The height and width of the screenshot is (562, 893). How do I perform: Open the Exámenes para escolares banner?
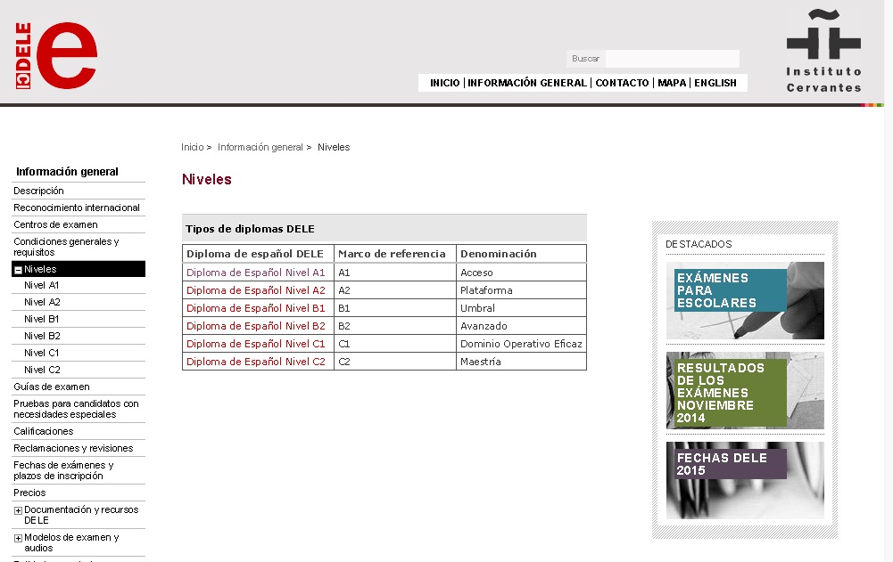pos(745,300)
